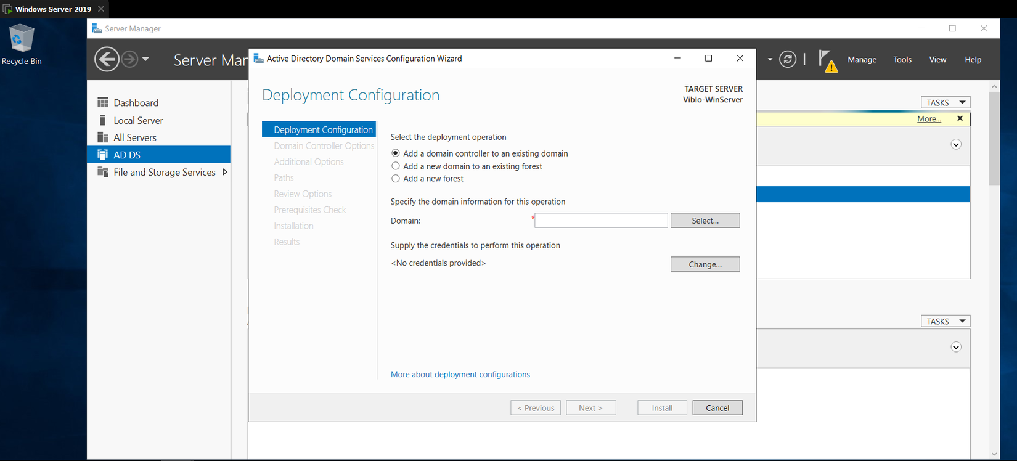Viewport: 1017px width, 461px height.
Task: Open 'More about deployment configurations' link
Action: click(460, 375)
